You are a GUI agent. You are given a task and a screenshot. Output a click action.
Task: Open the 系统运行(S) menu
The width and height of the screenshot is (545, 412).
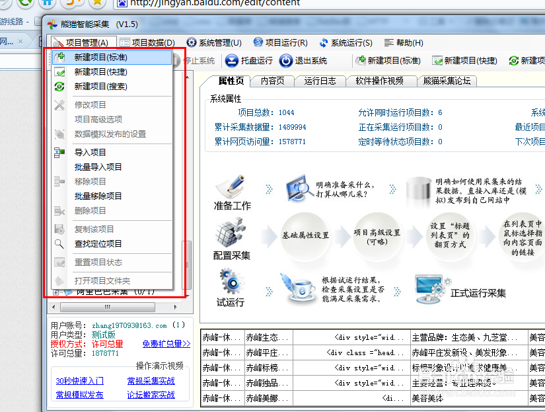click(x=346, y=42)
